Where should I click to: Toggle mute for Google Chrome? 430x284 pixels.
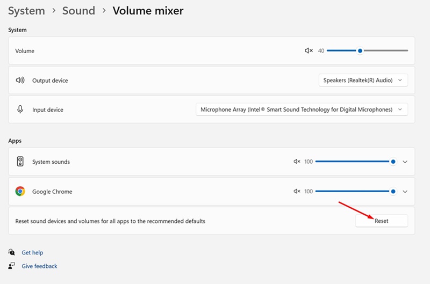[297, 191]
